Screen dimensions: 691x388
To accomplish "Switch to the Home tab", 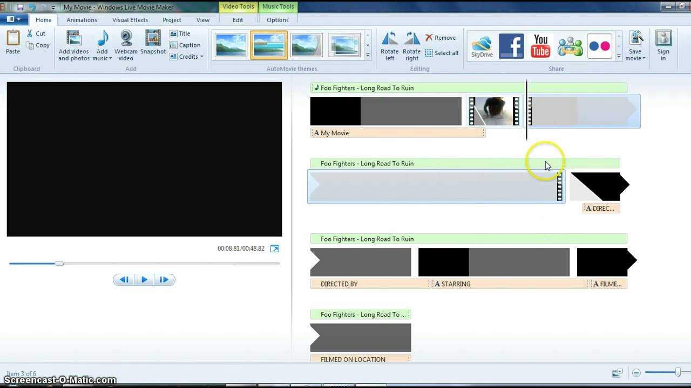I will (x=44, y=20).
